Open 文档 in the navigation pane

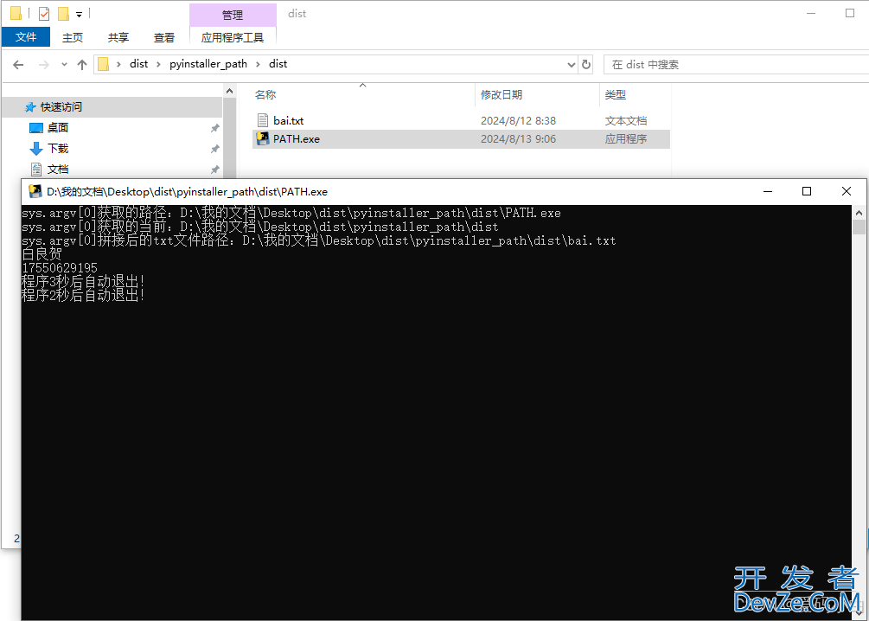(58, 170)
